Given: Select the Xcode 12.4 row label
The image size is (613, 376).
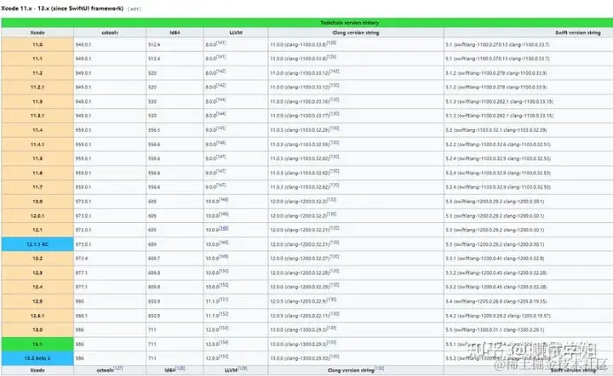Looking at the screenshot, I should (x=37, y=287).
